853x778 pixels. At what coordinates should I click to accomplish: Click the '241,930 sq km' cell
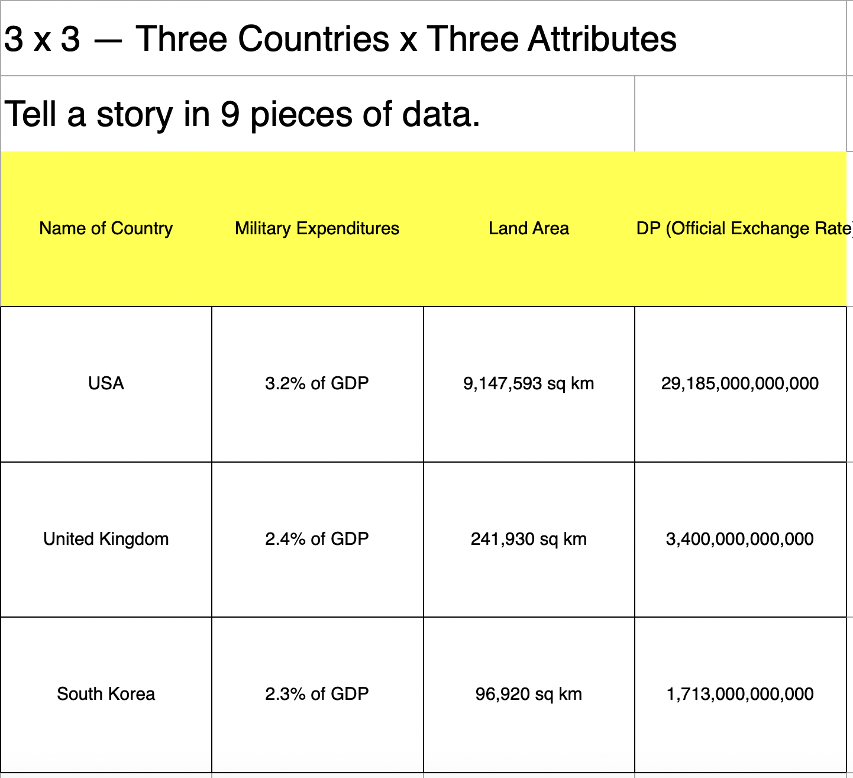[x=529, y=539]
